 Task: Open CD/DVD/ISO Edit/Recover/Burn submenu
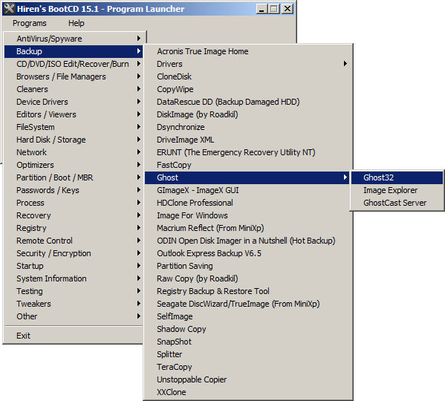(x=74, y=64)
